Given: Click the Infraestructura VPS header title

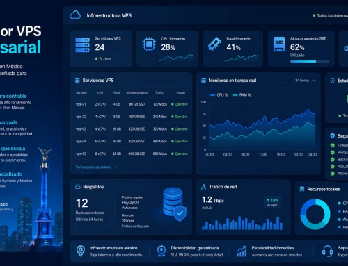Looking at the screenshot, I should click(109, 15).
